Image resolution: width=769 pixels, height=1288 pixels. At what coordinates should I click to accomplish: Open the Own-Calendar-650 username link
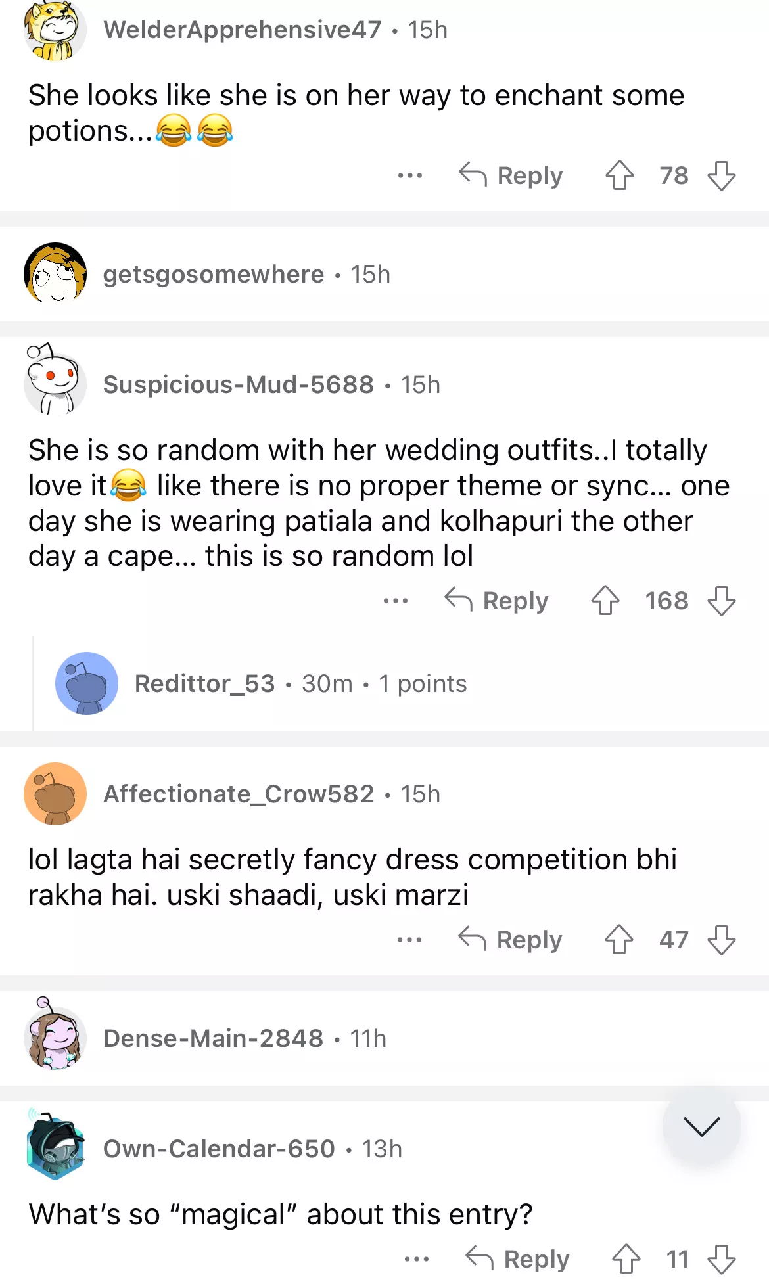[219, 1149]
